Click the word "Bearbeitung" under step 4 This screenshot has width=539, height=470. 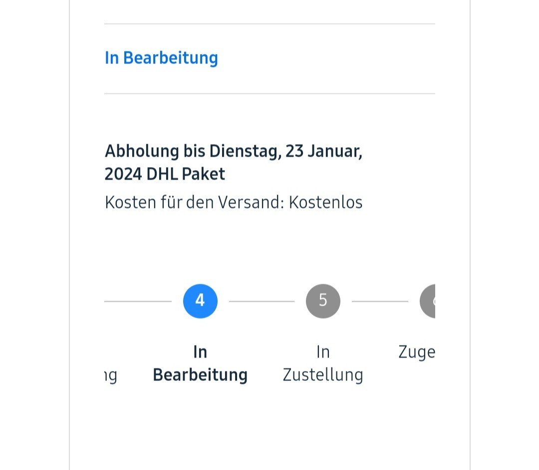click(200, 375)
